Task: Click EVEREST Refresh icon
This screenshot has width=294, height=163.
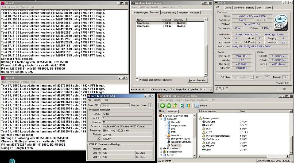Action: pos(181,106)
